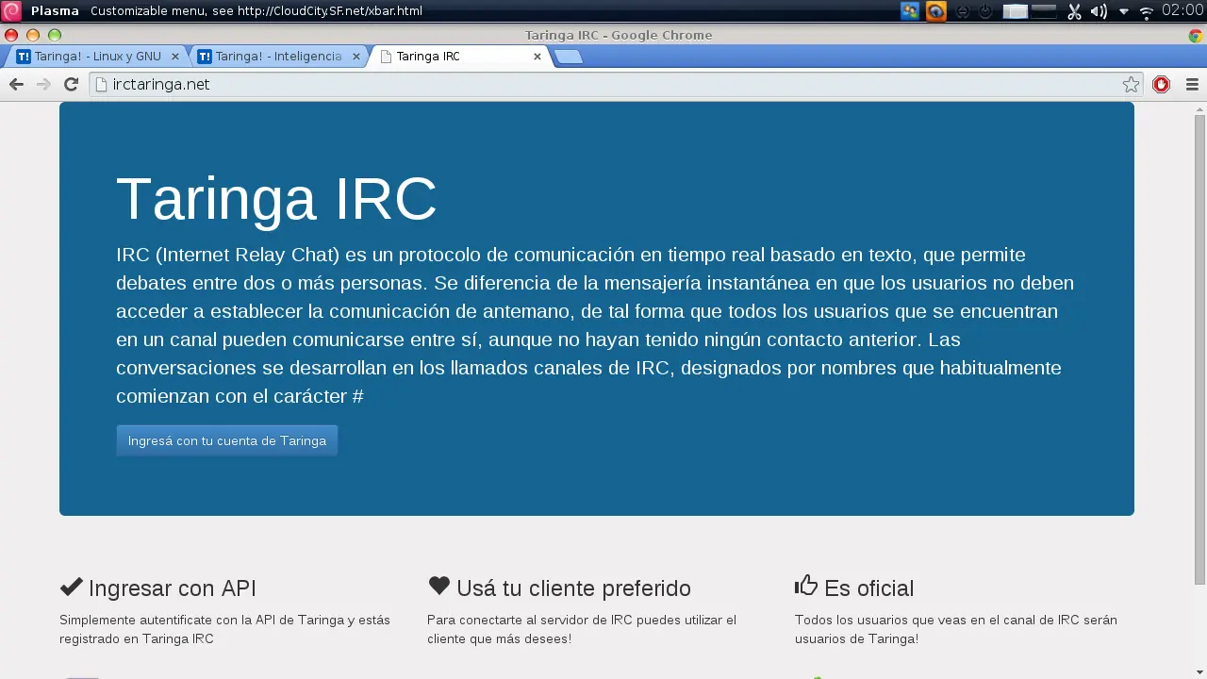Click the 'Usá tu cliente preferido' heading

tap(573, 588)
